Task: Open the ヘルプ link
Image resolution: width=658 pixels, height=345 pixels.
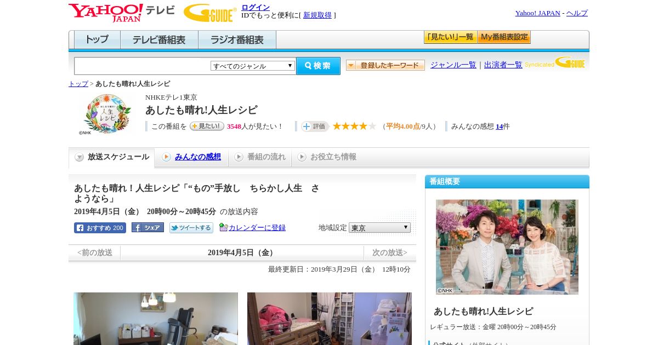Action: pos(577,13)
